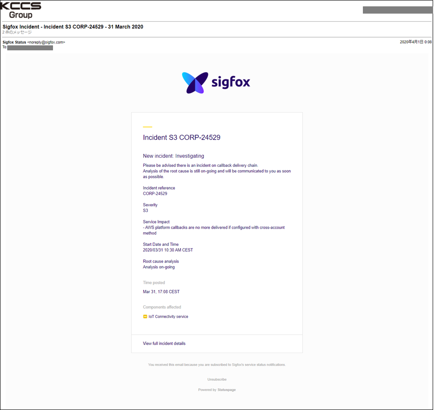Click the yellow IoT Connectivity service status icon
The width and height of the screenshot is (434, 410).
145,317
